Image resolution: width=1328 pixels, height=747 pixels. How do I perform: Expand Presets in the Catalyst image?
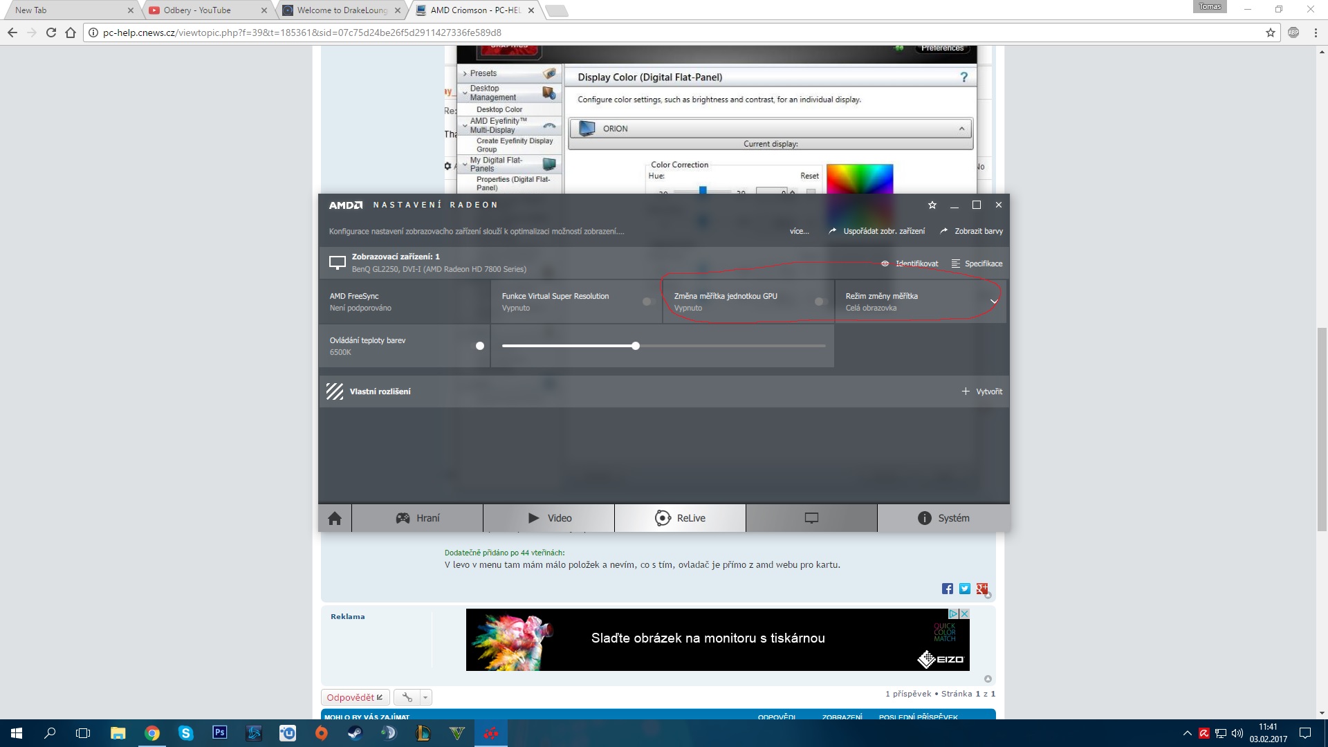(x=465, y=73)
